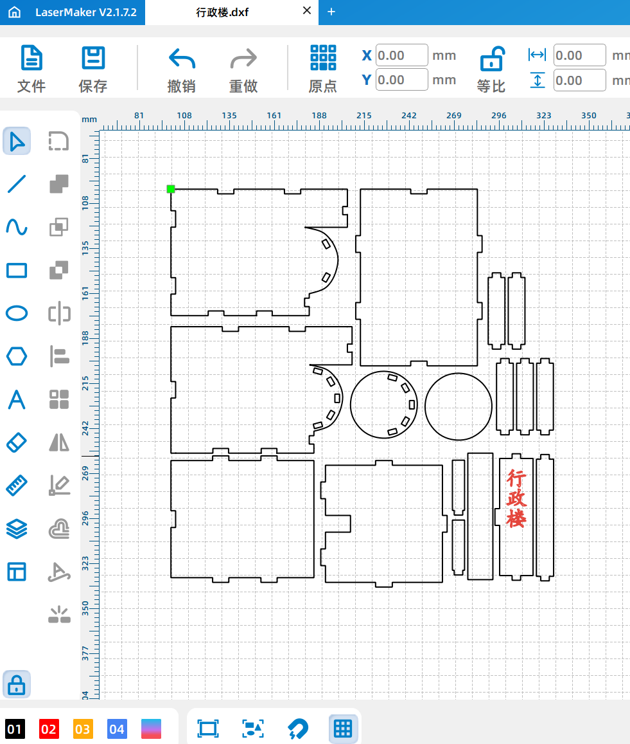Viewport: 630px width, 744px height.
Task: Select the arrow selection tool
Action: click(17, 141)
